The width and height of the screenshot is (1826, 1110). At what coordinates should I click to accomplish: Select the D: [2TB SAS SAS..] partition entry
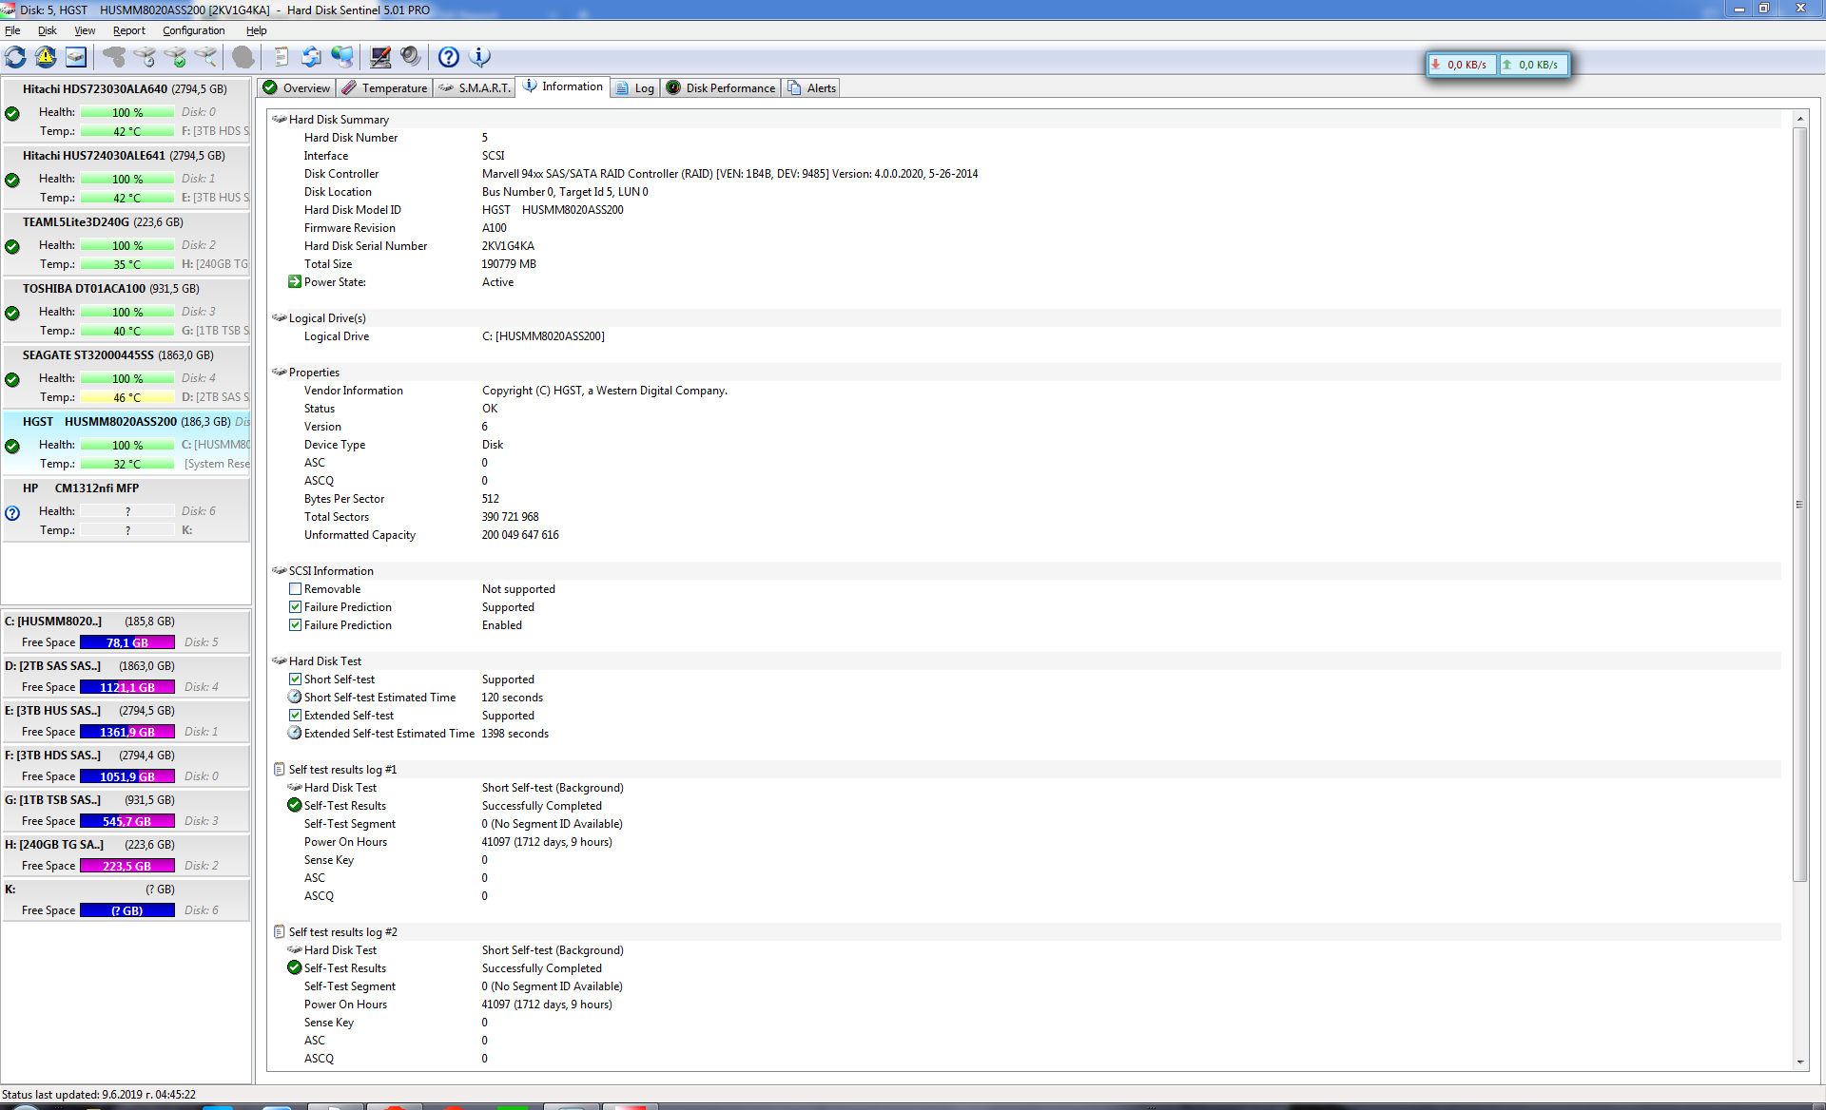[126, 676]
